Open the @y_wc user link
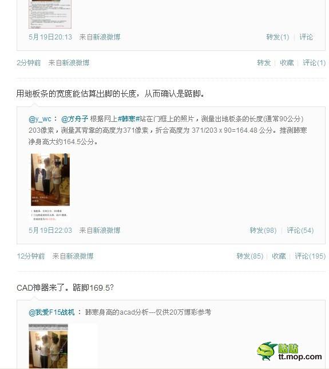 point(40,119)
